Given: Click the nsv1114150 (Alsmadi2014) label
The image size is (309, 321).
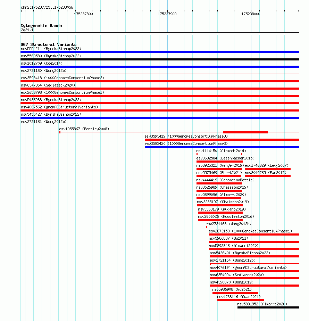Looking at the screenshot, I should tap(221, 151).
